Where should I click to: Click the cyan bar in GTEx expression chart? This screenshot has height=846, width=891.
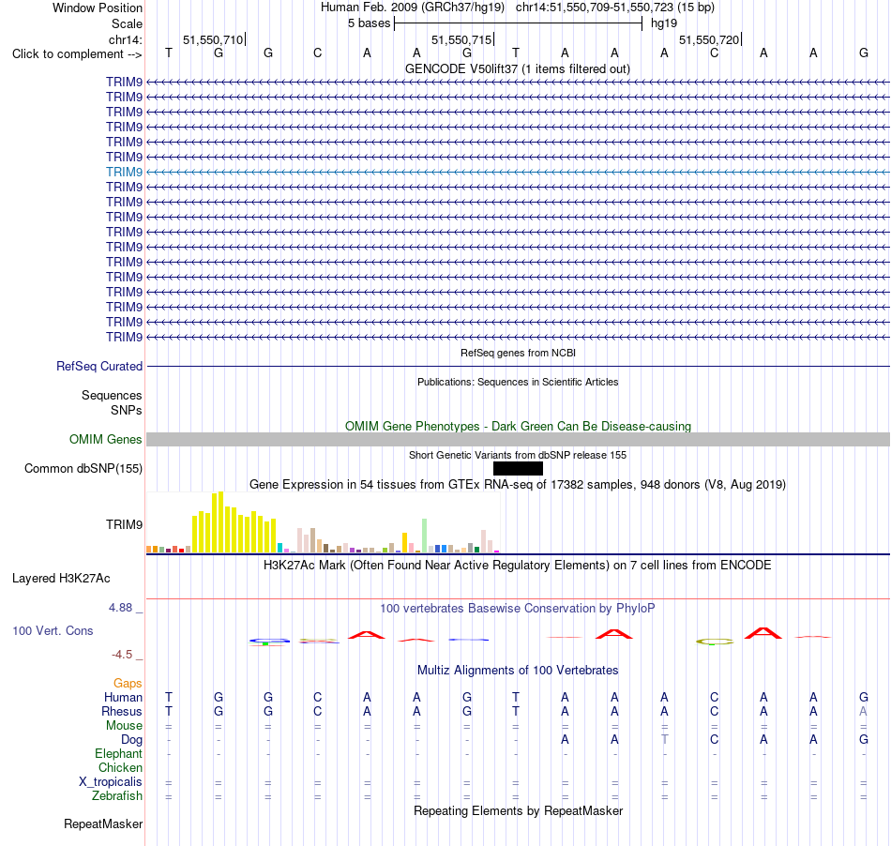point(279,549)
